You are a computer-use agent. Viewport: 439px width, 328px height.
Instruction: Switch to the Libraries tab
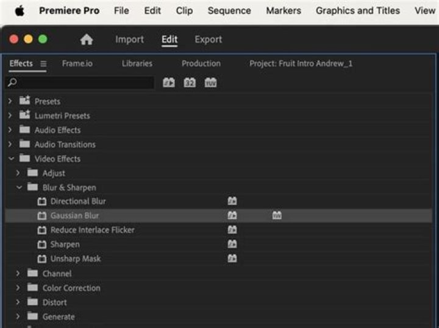137,63
